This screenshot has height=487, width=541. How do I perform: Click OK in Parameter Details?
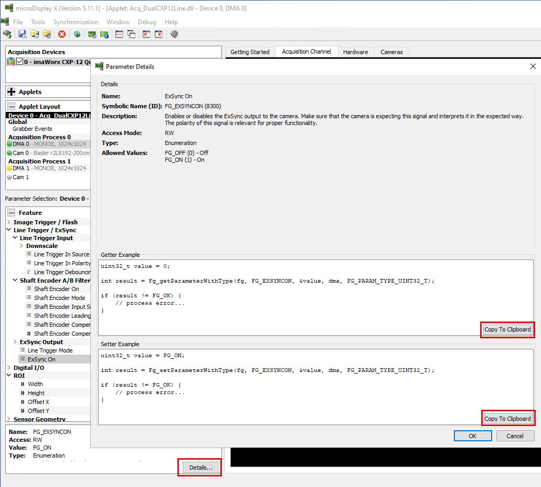473,436
